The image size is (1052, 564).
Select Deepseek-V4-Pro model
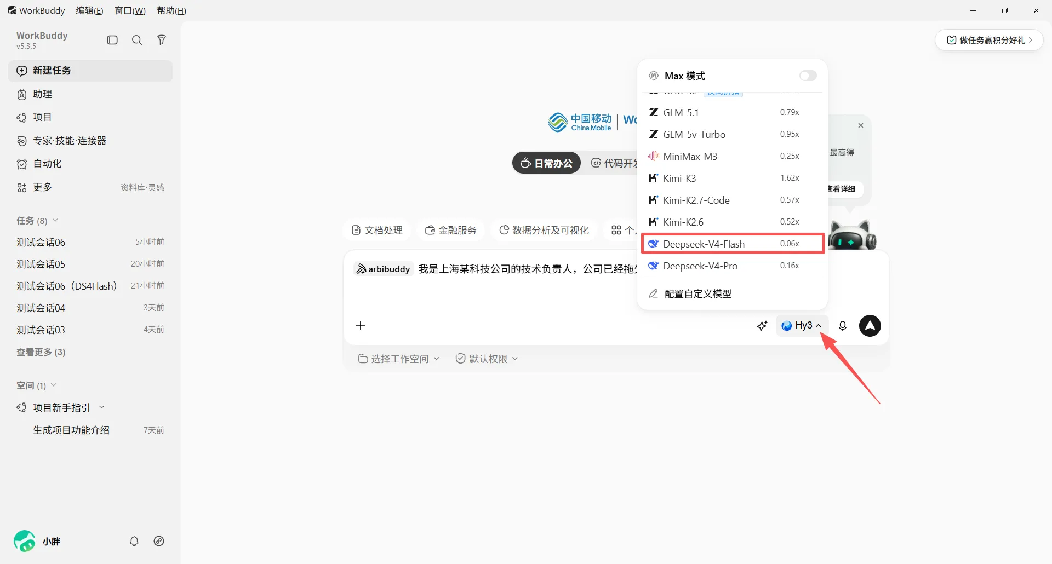733,266
